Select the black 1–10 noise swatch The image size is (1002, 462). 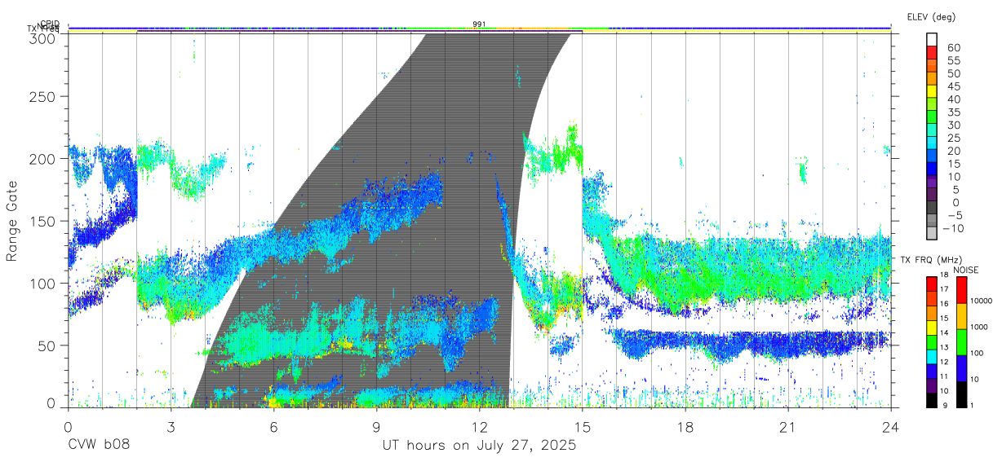tap(962, 394)
